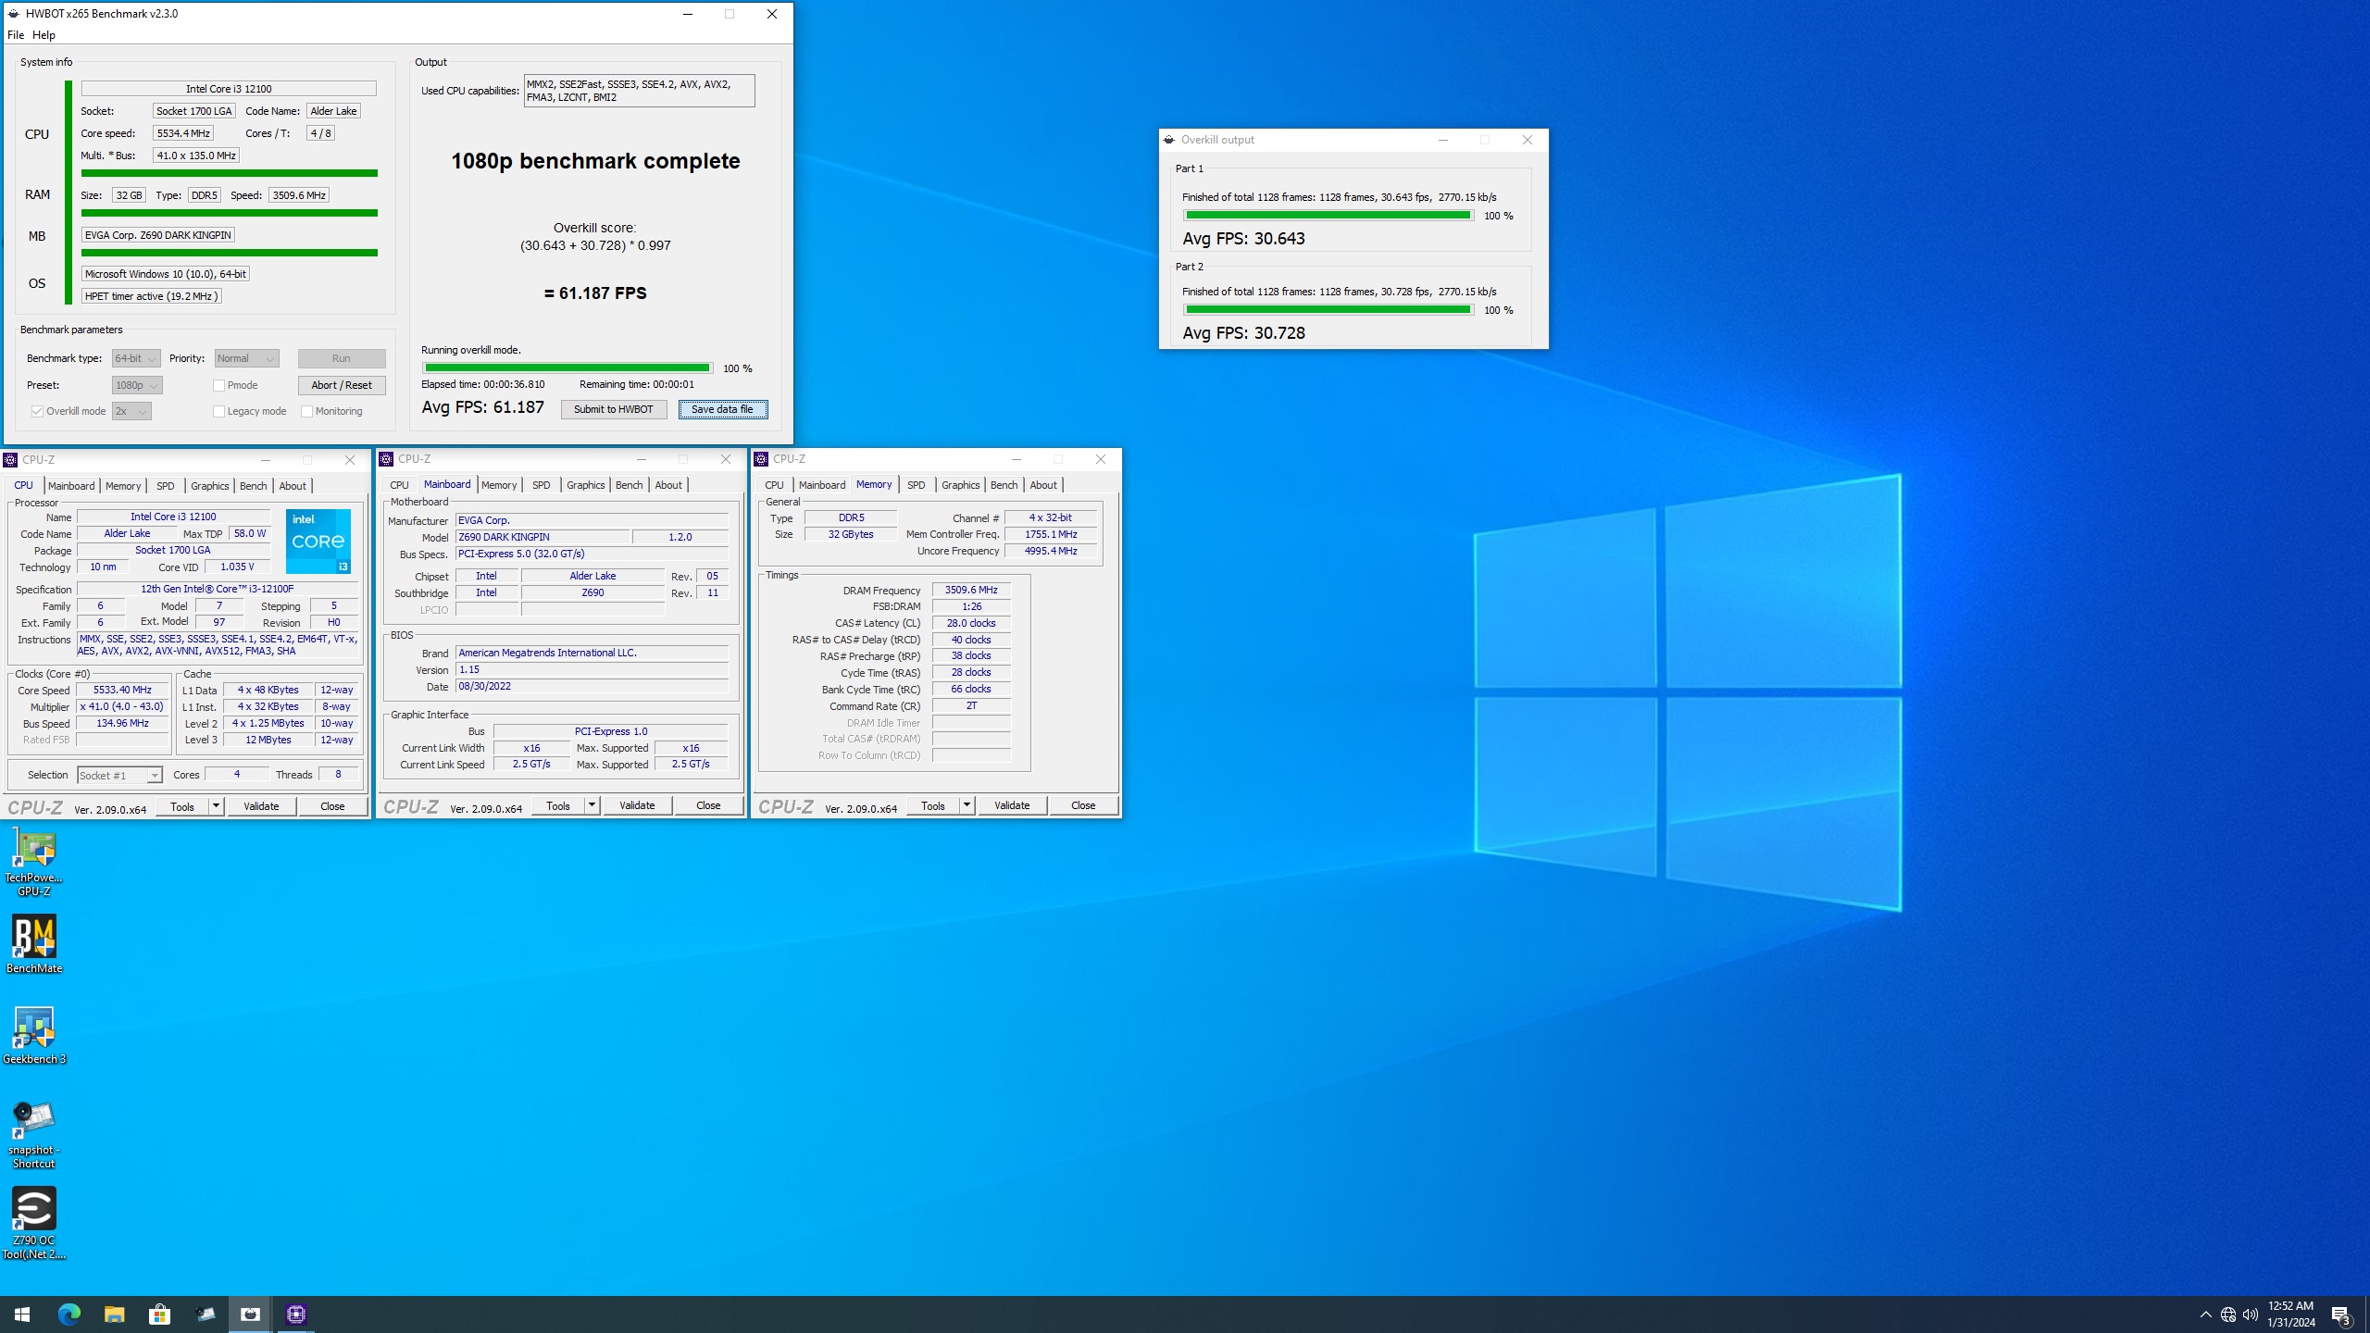
Task: Open File Explorer from taskbar
Action: tap(114, 1314)
